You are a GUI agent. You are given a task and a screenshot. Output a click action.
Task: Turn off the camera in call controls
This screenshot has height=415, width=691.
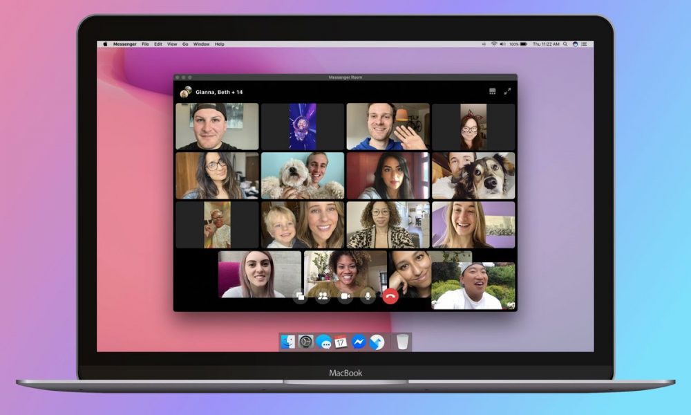click(345, 296)
